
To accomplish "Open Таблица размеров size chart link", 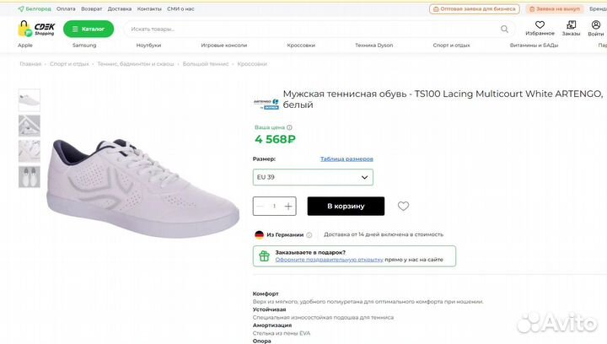I will (x=346, y=159).
